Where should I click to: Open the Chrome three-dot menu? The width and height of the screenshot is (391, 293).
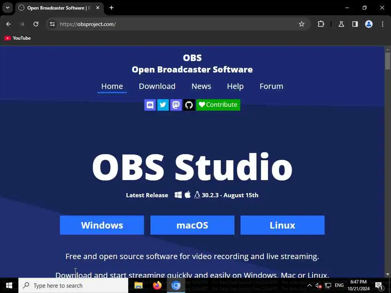[383, 24]
